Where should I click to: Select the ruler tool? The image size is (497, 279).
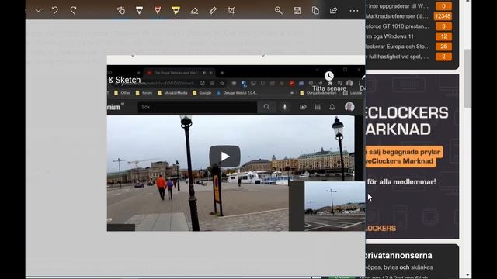(213, 10)
